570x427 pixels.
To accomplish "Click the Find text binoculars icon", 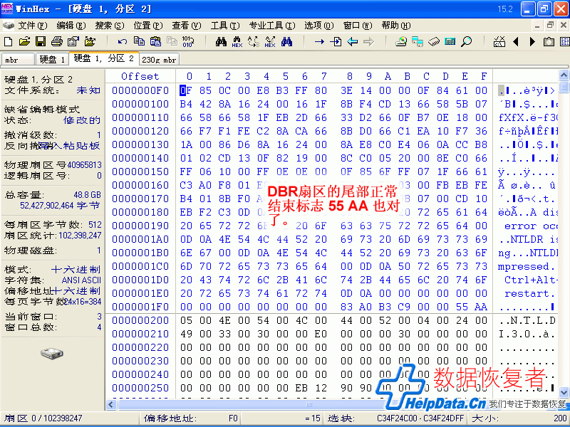I will click(x=221, y=41).
